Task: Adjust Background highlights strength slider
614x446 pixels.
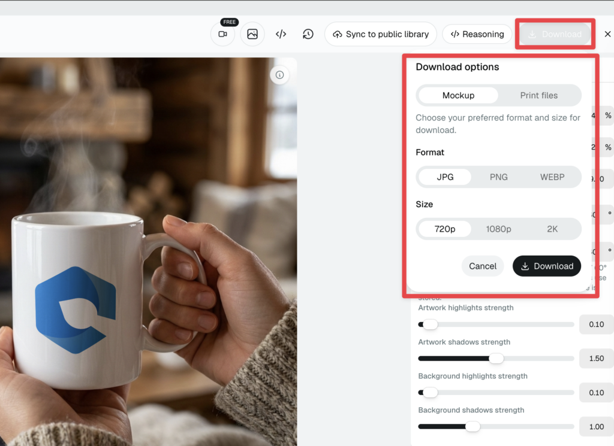Action: tap(496, 393)
